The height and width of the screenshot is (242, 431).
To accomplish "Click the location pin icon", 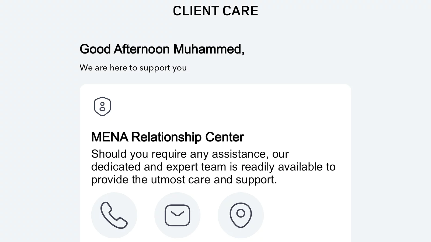I will (x=241, y=215).
